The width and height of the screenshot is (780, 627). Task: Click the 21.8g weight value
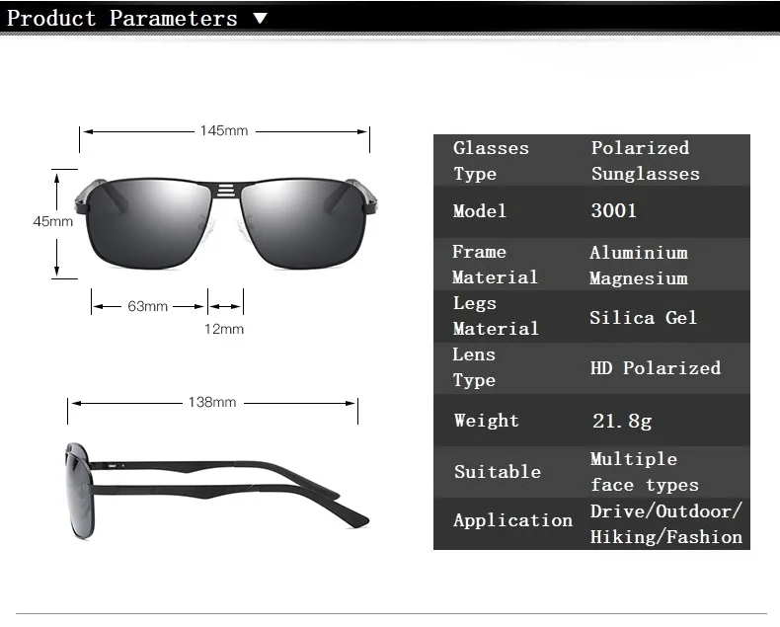click(622, 421)
